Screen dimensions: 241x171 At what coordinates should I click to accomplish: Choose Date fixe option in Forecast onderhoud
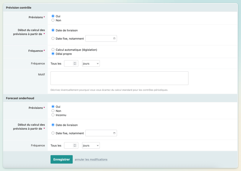(53, 133)
